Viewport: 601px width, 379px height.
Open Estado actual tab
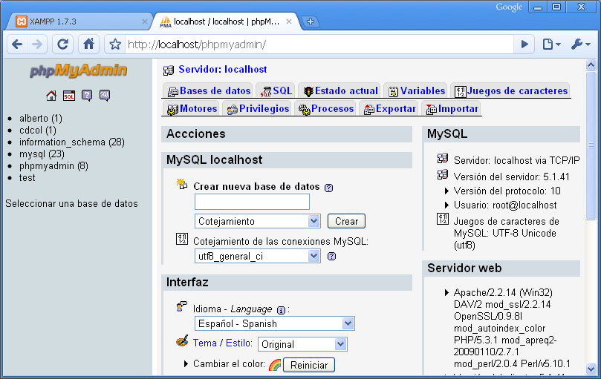pos(340,91)
